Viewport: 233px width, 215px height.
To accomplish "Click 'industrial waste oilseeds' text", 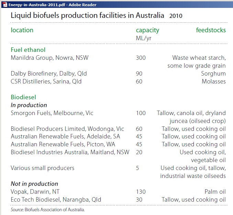I will coord(193,176).
